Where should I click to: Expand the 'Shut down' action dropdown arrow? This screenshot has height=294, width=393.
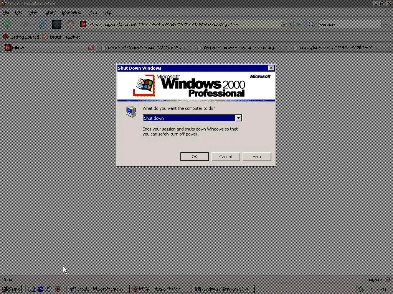coord(238,118)
